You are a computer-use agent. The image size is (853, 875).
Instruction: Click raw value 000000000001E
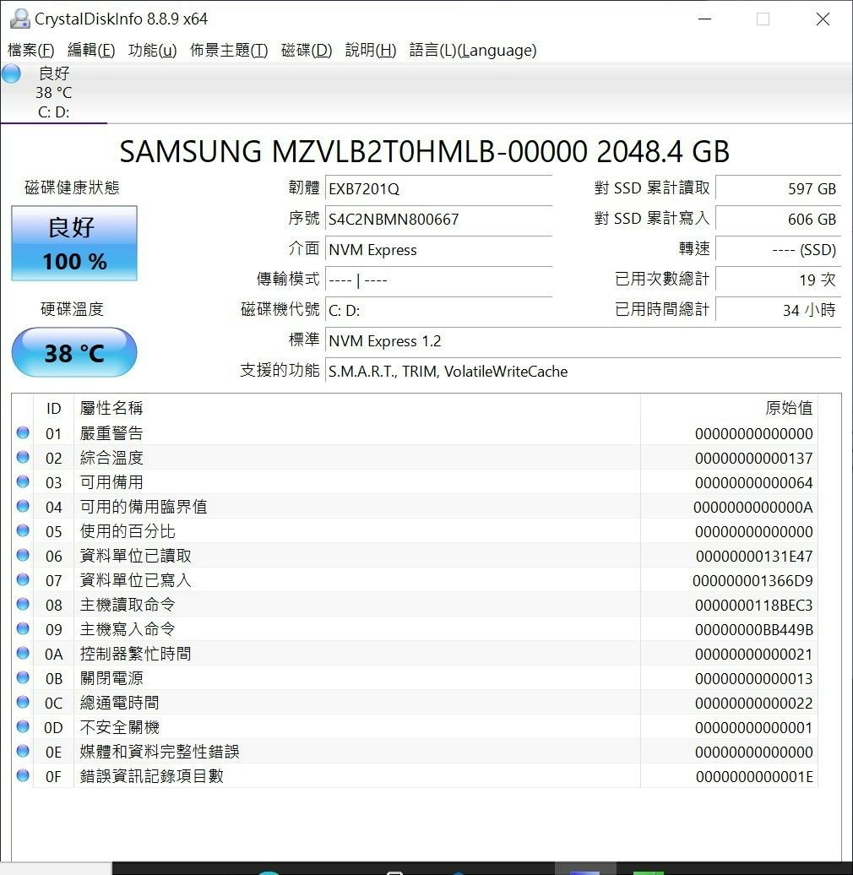[754, 777]
